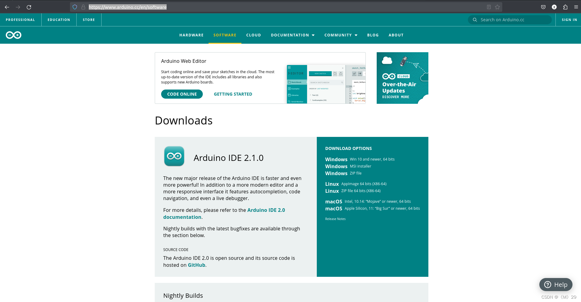Open the search field magnifier icon
581x302 pixels.
coord(475,19)
